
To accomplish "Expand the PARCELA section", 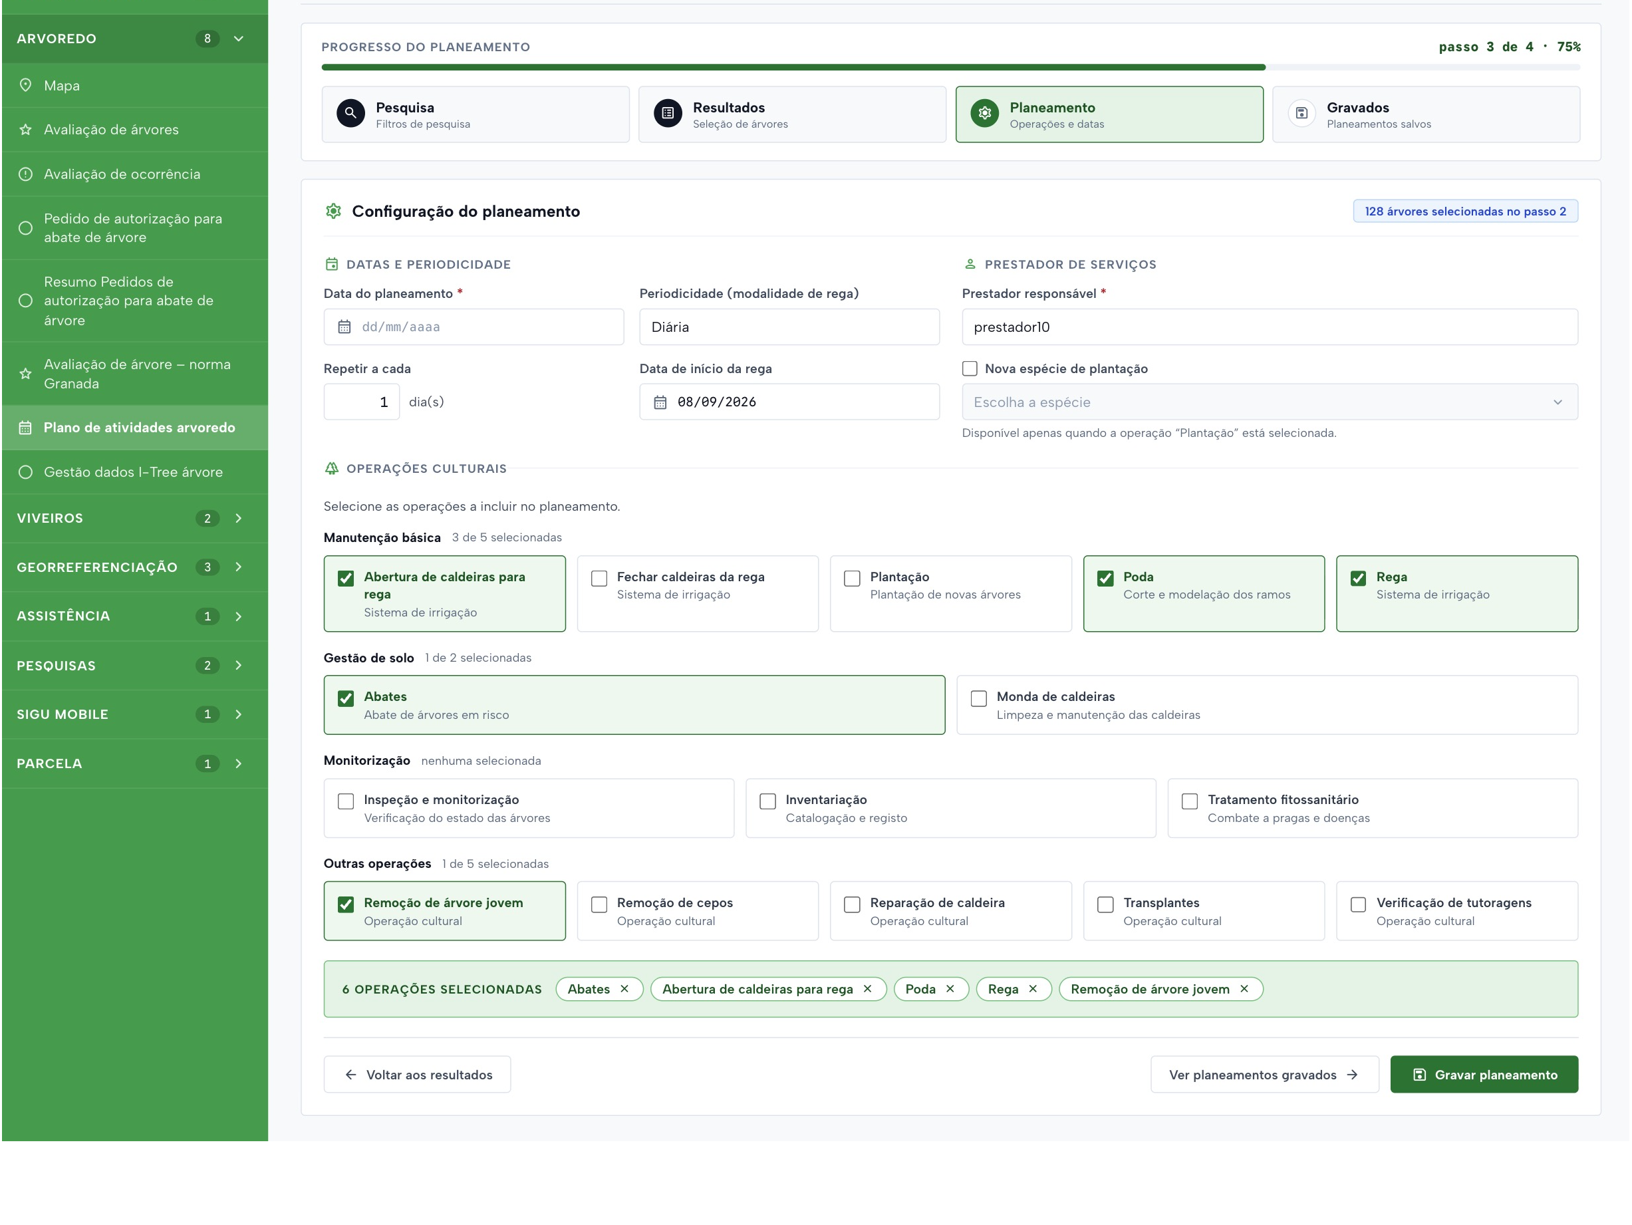I will [134, 763].
